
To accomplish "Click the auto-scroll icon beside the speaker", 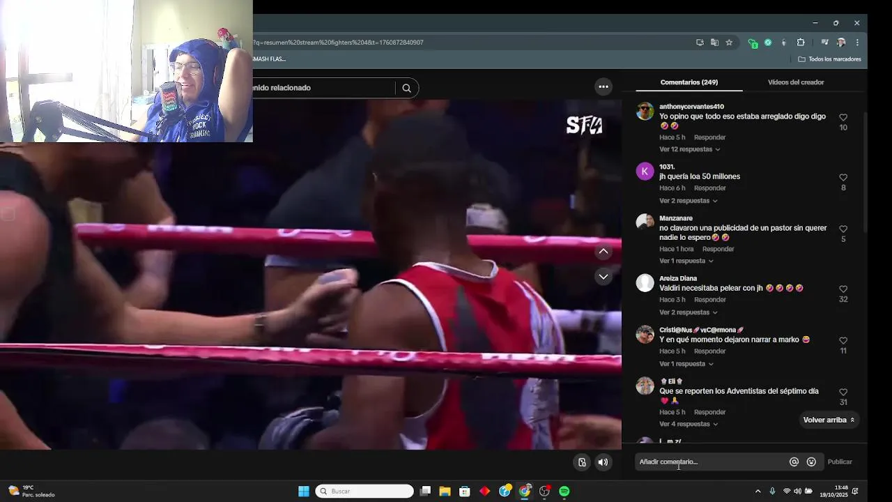I will 582,462.
